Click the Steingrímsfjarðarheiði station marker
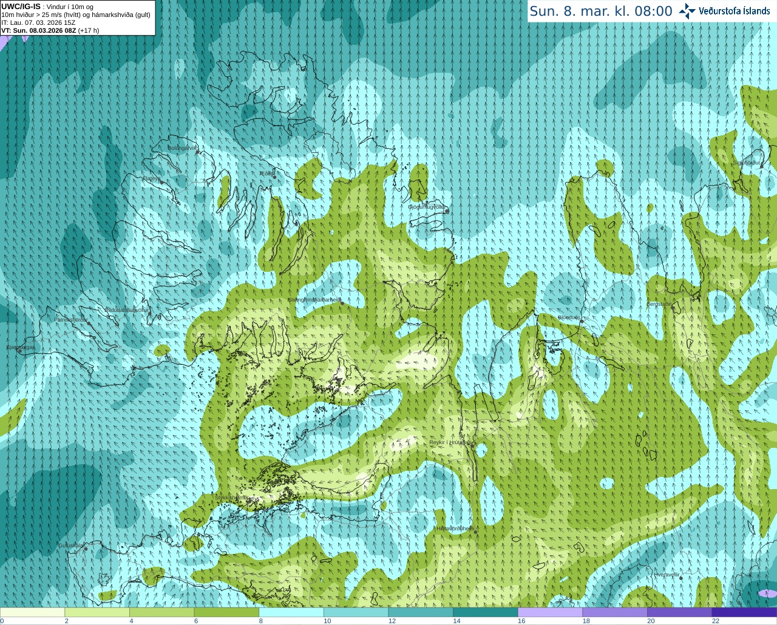This screenshot has height=625, width=777. pyautogui.click(x=342, y=303)
